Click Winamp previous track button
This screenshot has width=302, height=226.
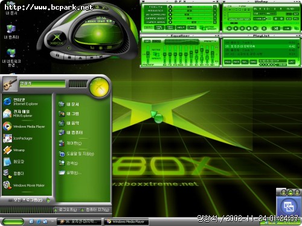[x=229, y=28]
